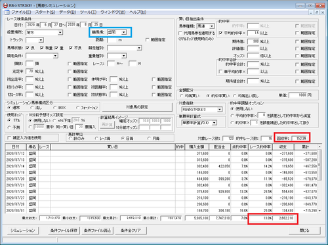The image size is (328, 245).
Task: Click the 条件ファイル保存 button
Action: pos(64,231)
